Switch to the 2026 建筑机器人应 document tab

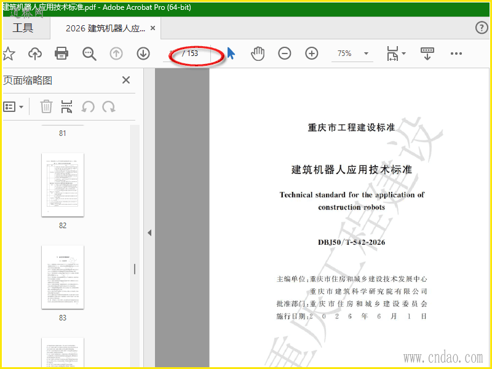click(105, 28)
